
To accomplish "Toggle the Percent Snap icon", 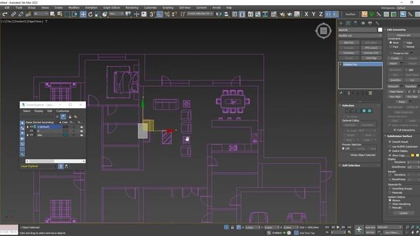I will [167, 14].
